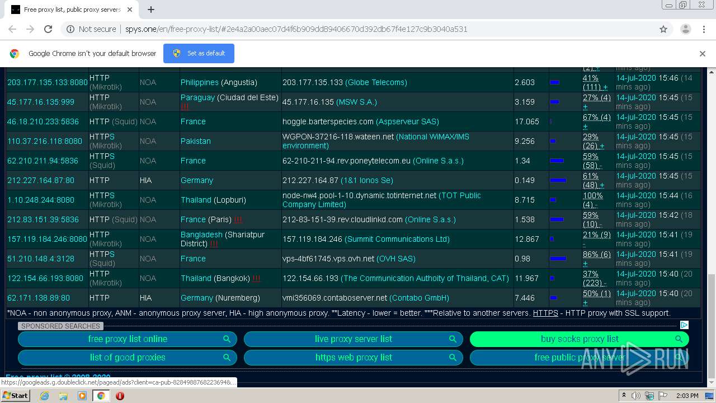716x403 pixels.
Task: Click the Pakistan country link
Action: coord(195,141)
